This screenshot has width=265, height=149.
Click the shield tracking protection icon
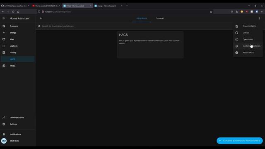[39, 12]
